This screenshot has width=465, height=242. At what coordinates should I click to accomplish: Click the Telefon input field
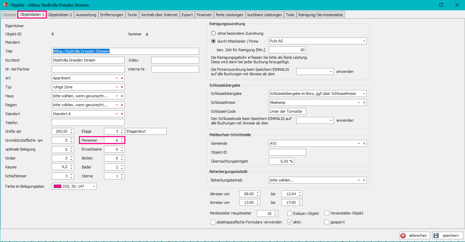[88, 123]
